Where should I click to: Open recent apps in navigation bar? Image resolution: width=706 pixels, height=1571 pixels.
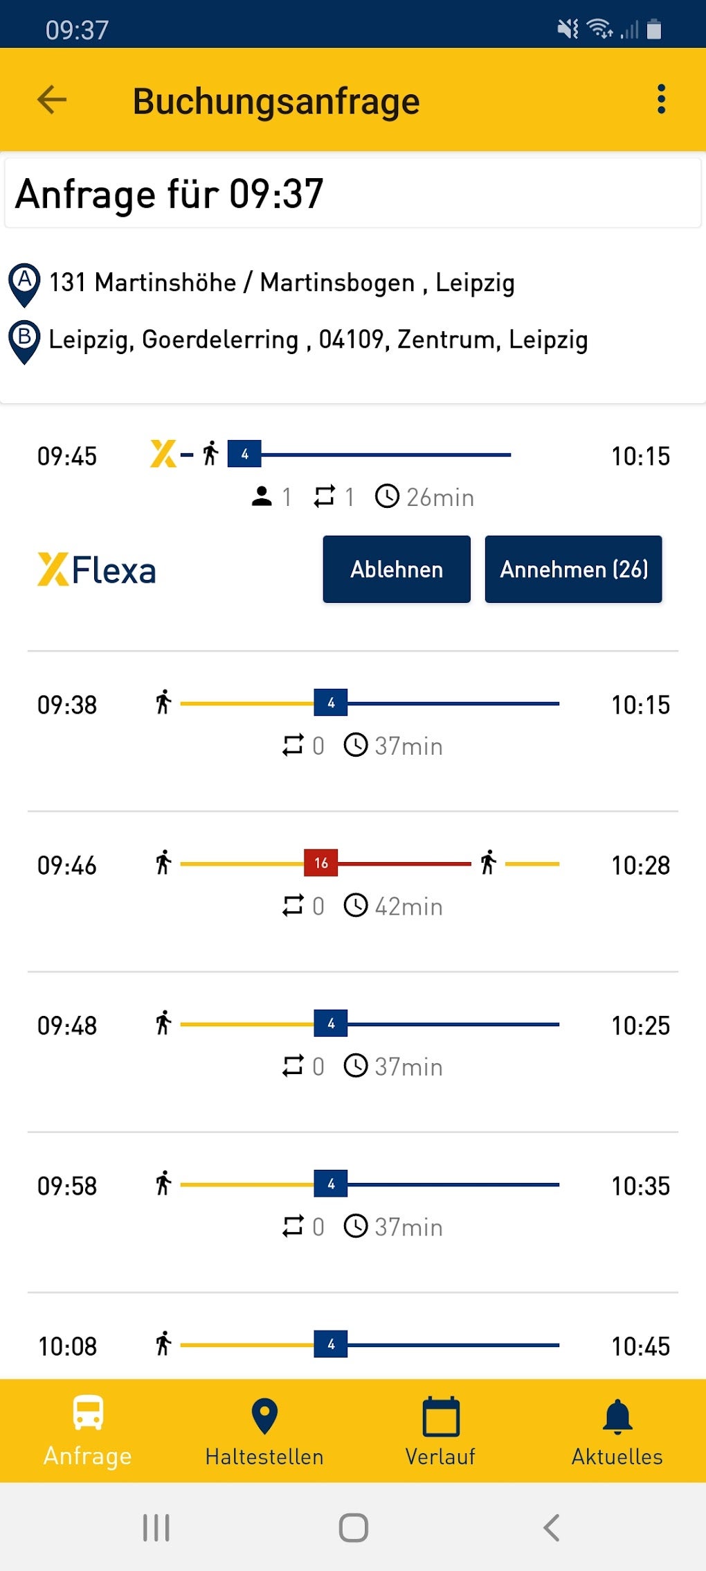coord(156,1527)
